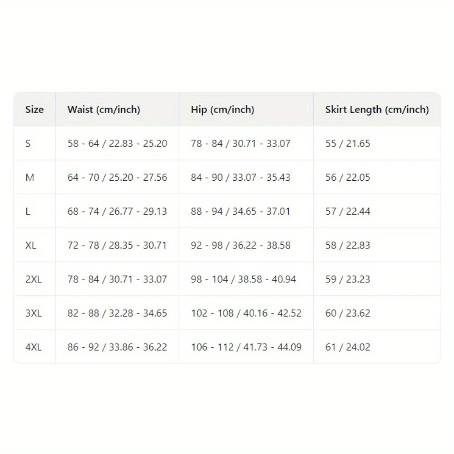
Task: Click hip cell 84 - 90 / 33.07 - 35.43
Action: click(x=241, y=178)
